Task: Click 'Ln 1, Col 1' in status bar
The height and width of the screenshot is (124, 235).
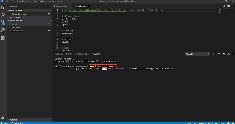Action: click(x=192, y=123)
